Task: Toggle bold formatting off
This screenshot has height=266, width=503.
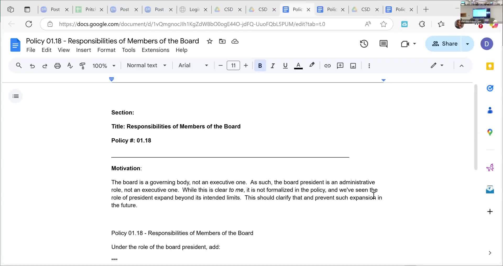Action: [x=260, y=66]
